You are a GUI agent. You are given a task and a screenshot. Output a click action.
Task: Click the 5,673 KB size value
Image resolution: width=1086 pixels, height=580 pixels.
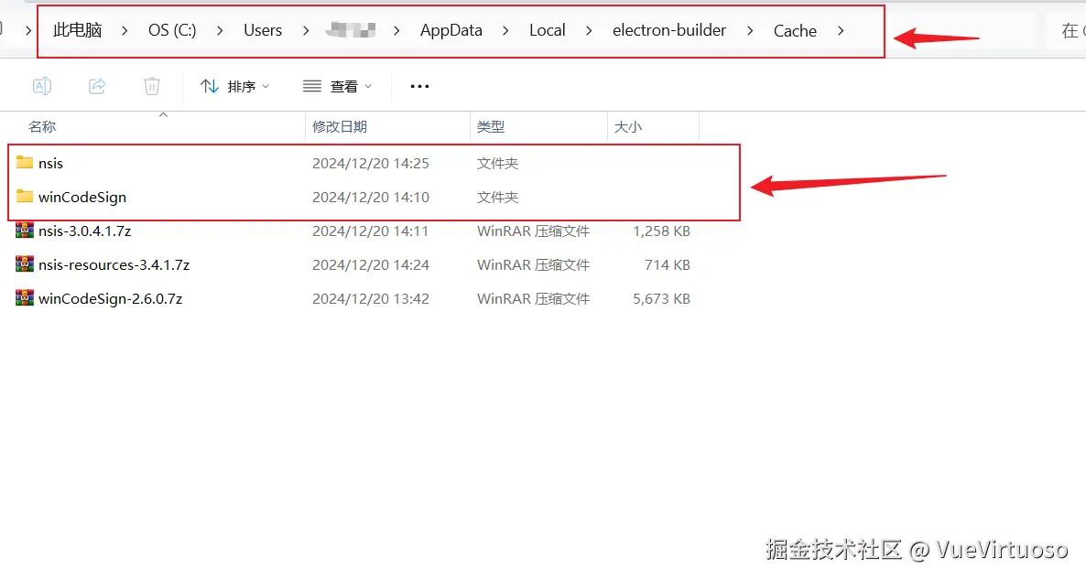coord(661,299)
